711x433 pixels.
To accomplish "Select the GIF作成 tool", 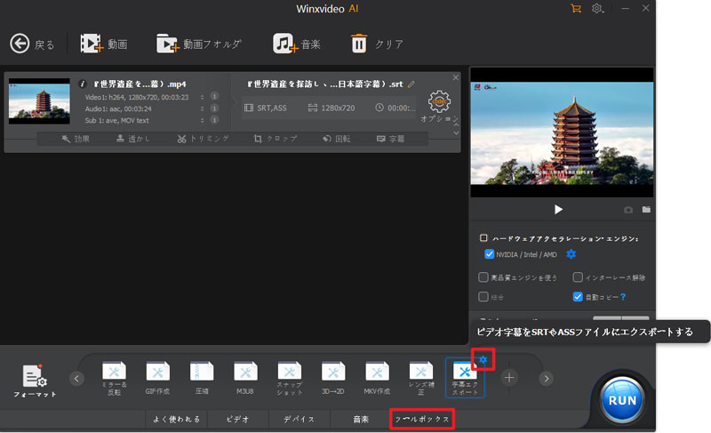I will coord(158,378).
